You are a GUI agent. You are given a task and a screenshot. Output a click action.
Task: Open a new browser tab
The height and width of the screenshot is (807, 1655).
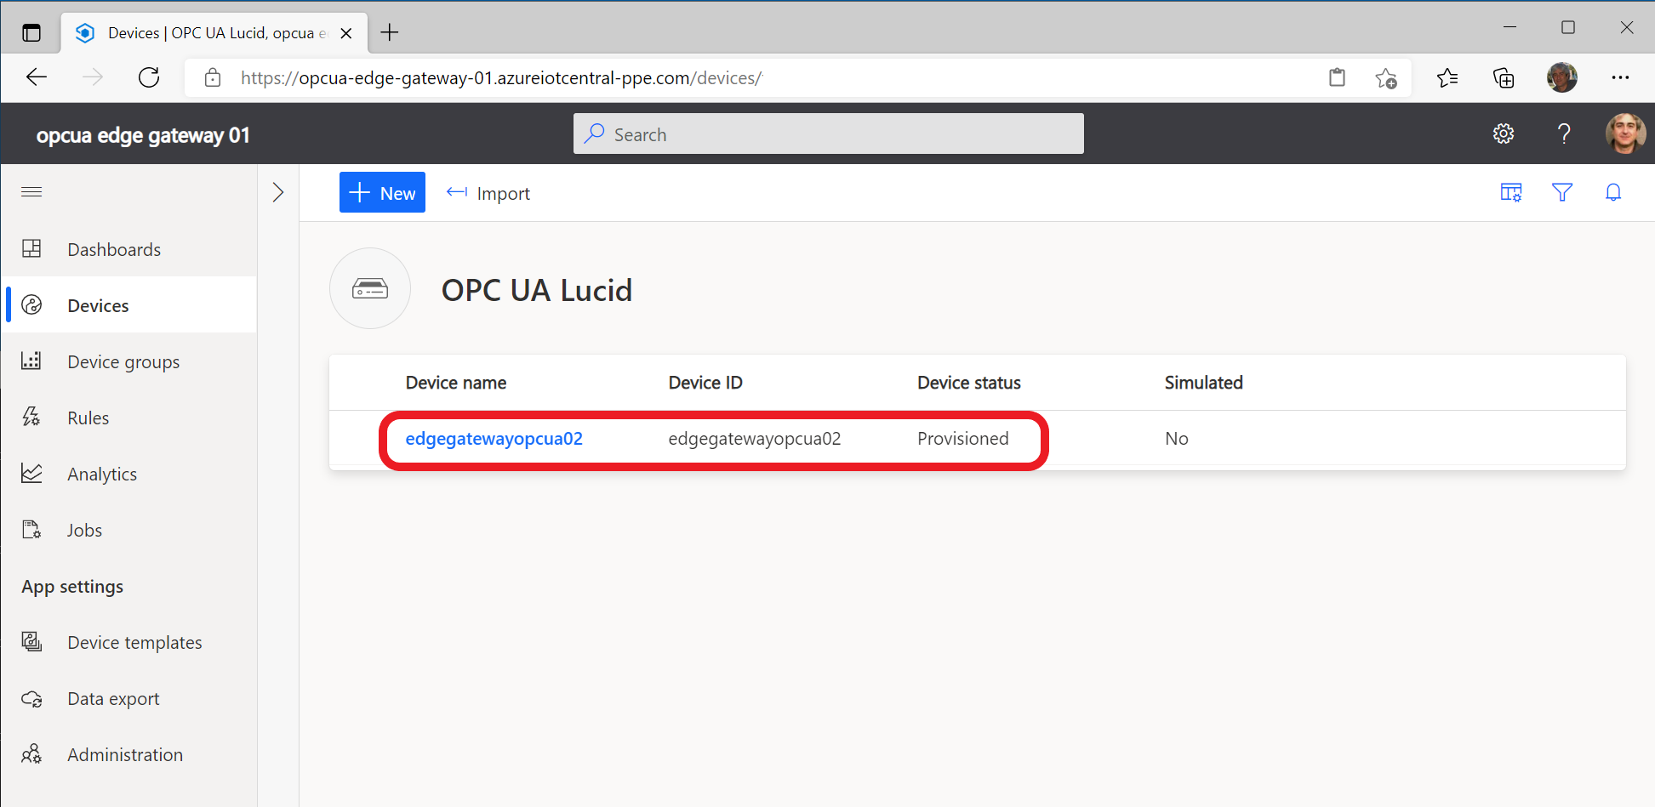[x=390, y=32]
